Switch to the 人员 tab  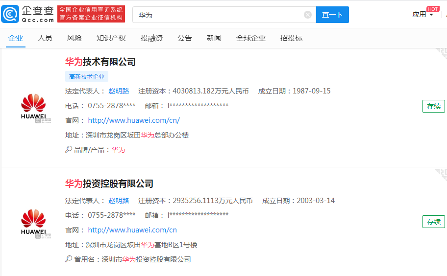point(45,38)
